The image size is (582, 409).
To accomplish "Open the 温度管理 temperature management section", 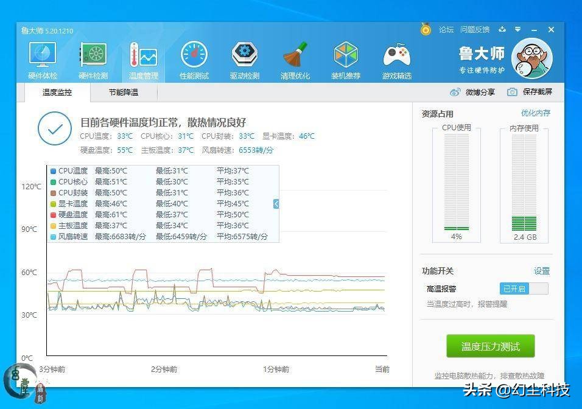I will 143,59.
